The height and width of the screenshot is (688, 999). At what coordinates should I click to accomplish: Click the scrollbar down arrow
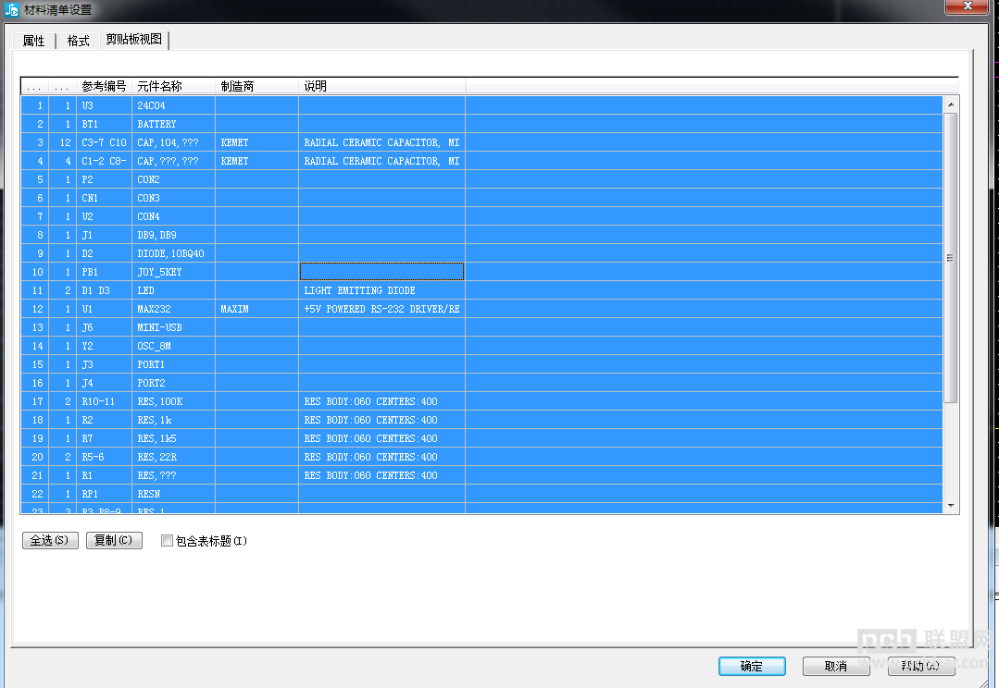[x=951, y=506]
